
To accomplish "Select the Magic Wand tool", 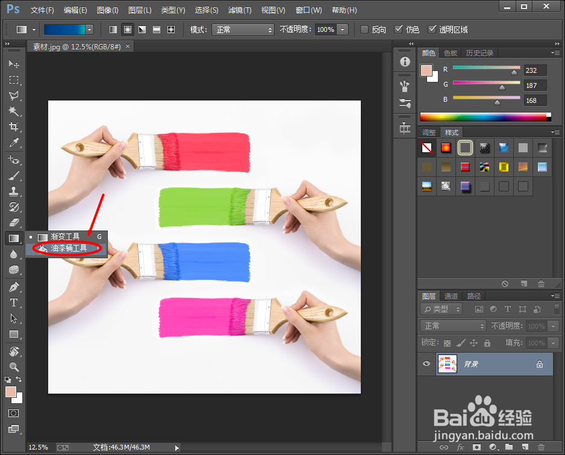I will coord(14,111).
